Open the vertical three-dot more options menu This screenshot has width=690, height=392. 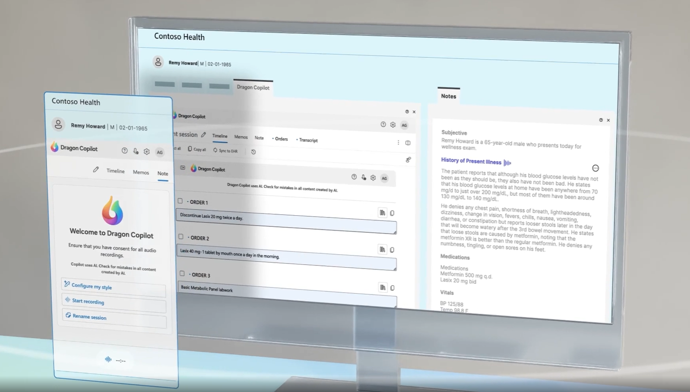coord(398,142)
